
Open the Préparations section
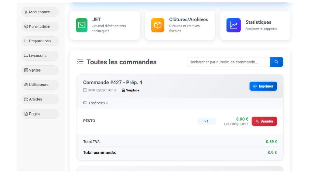(x=40, y=41)
